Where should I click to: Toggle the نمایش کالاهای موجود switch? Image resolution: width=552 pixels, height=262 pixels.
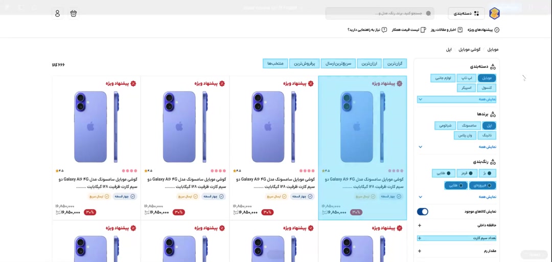(423, 211)
